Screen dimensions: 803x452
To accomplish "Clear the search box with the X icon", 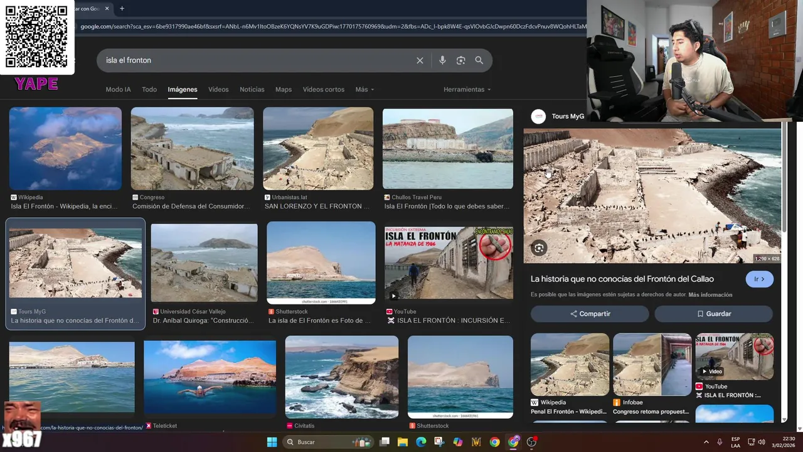I will click(420, 60).
